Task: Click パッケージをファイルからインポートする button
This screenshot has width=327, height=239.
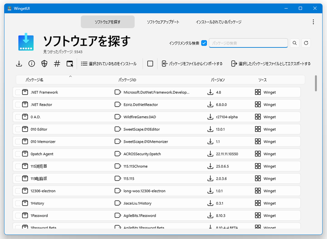Action: click(x=192, y=64)
